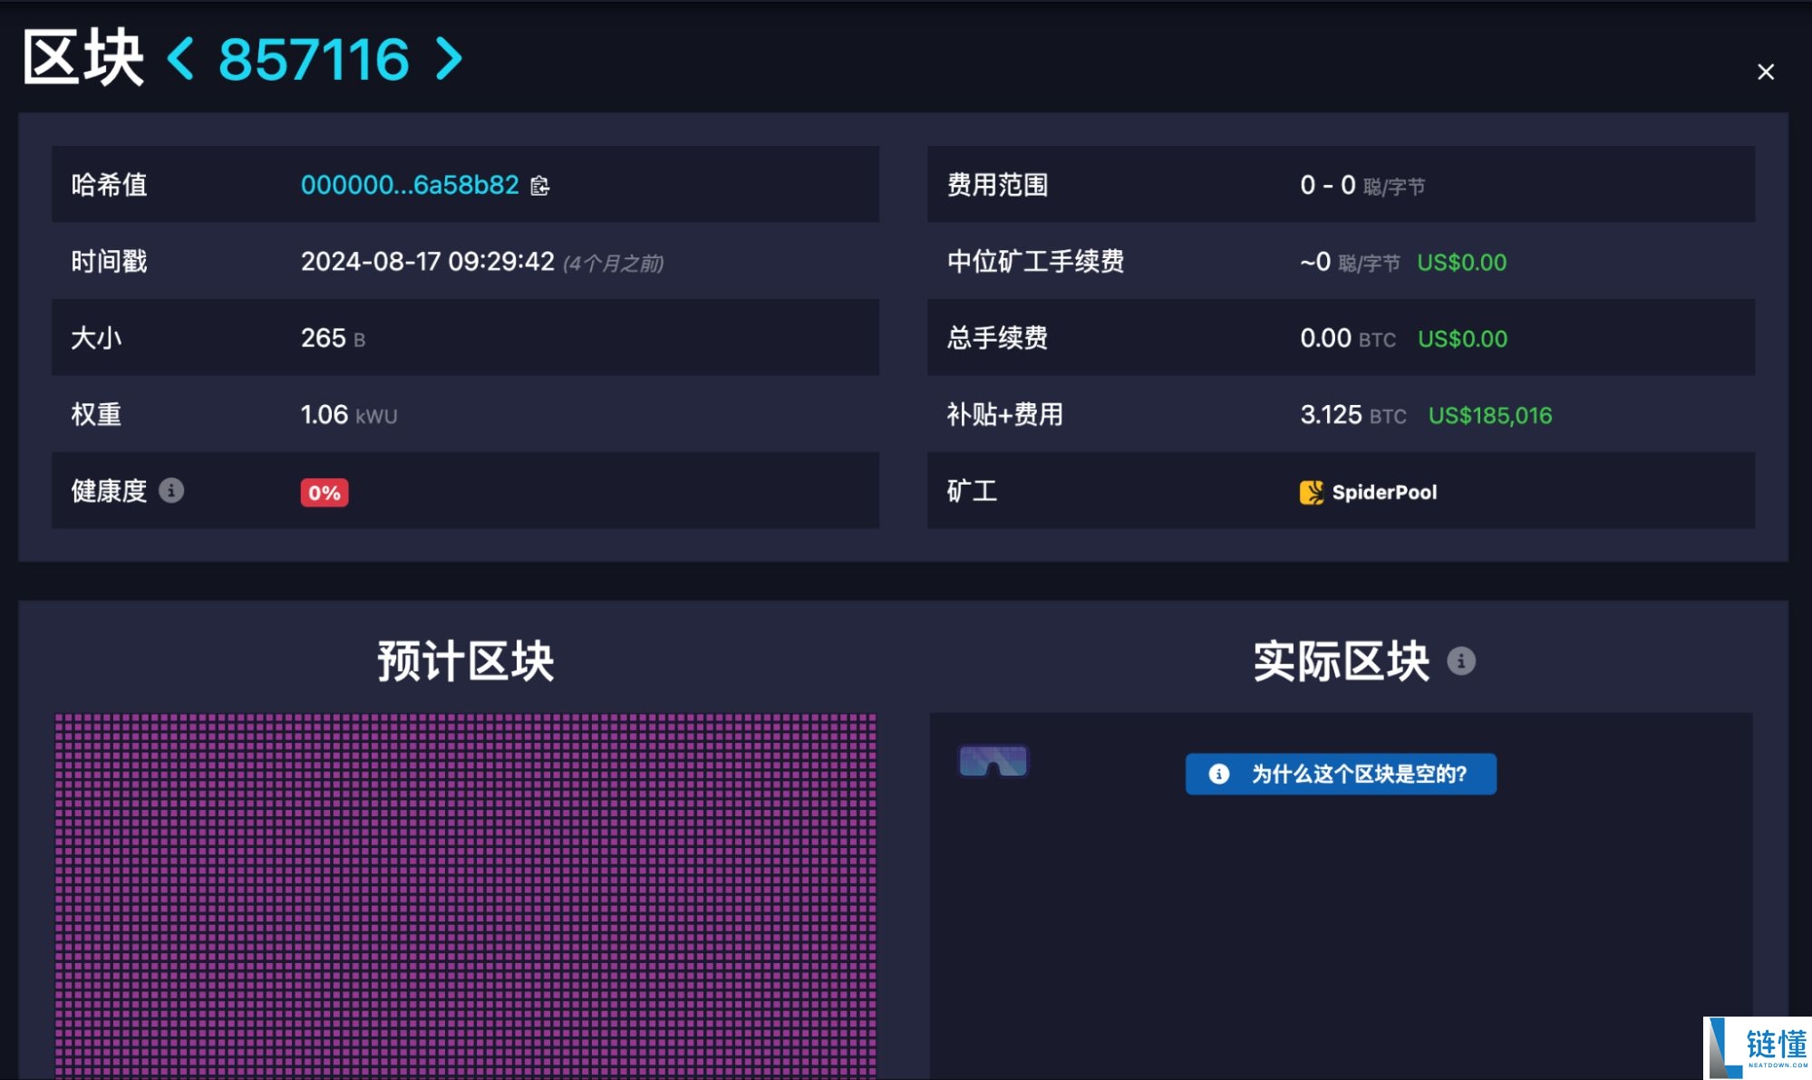Click the US$185,016 subsidy value
Image resolution: width=1812 pixels, height=1080 pixels.
click(x=1489, y=416)
